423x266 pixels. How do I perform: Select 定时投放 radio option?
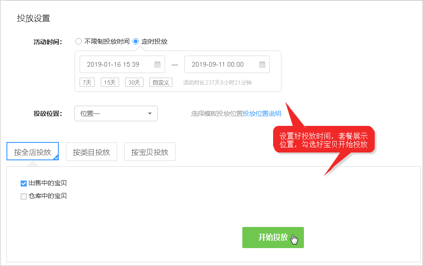pyautogui.click(x=136, y=41)
